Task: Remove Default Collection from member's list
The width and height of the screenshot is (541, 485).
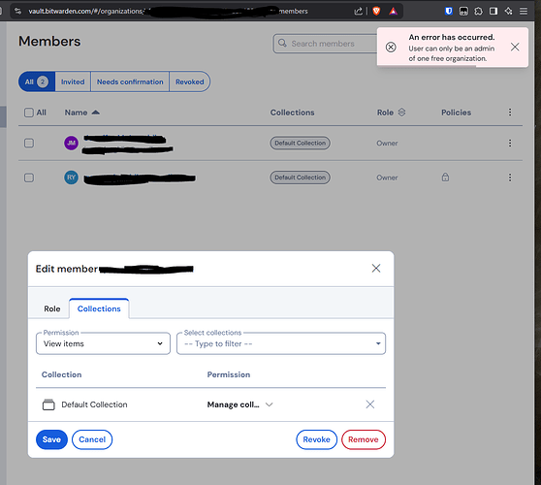Action: [369, 404]
